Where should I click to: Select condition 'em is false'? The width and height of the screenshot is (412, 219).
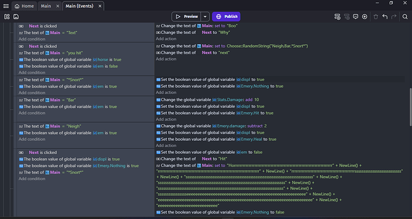pyautogui.click(x=68, y=66)
